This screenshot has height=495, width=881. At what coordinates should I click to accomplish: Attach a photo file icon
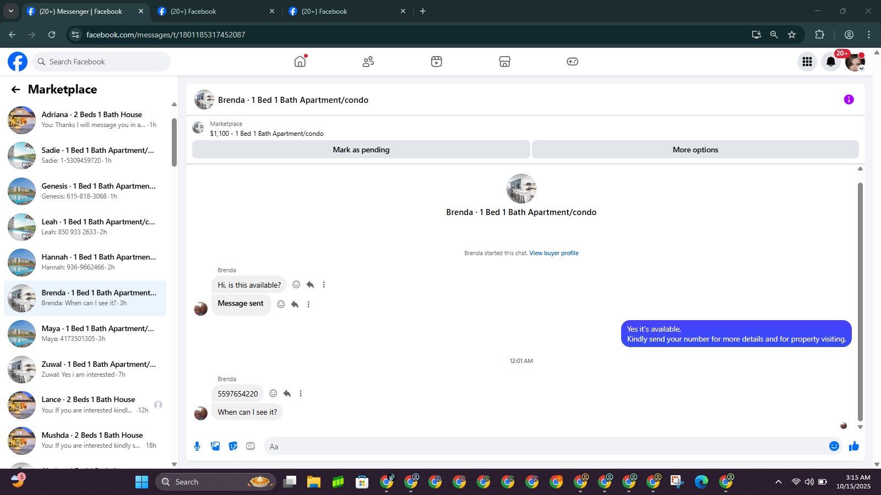pyautogui.click(x=215, y=446)
